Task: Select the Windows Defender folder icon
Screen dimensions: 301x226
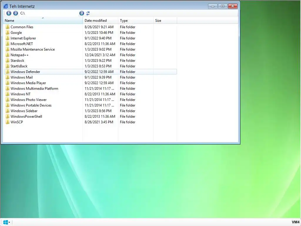Action: [x=7, y=72]
